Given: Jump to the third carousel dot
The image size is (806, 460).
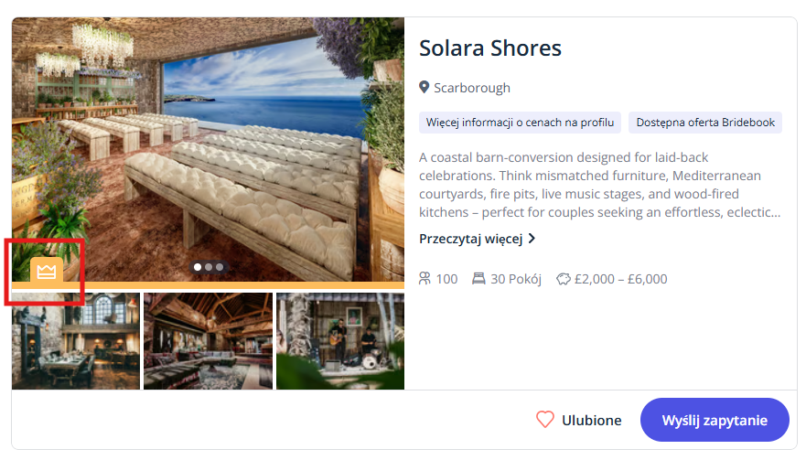Looking at the screenshot, I should click(220, 267).
